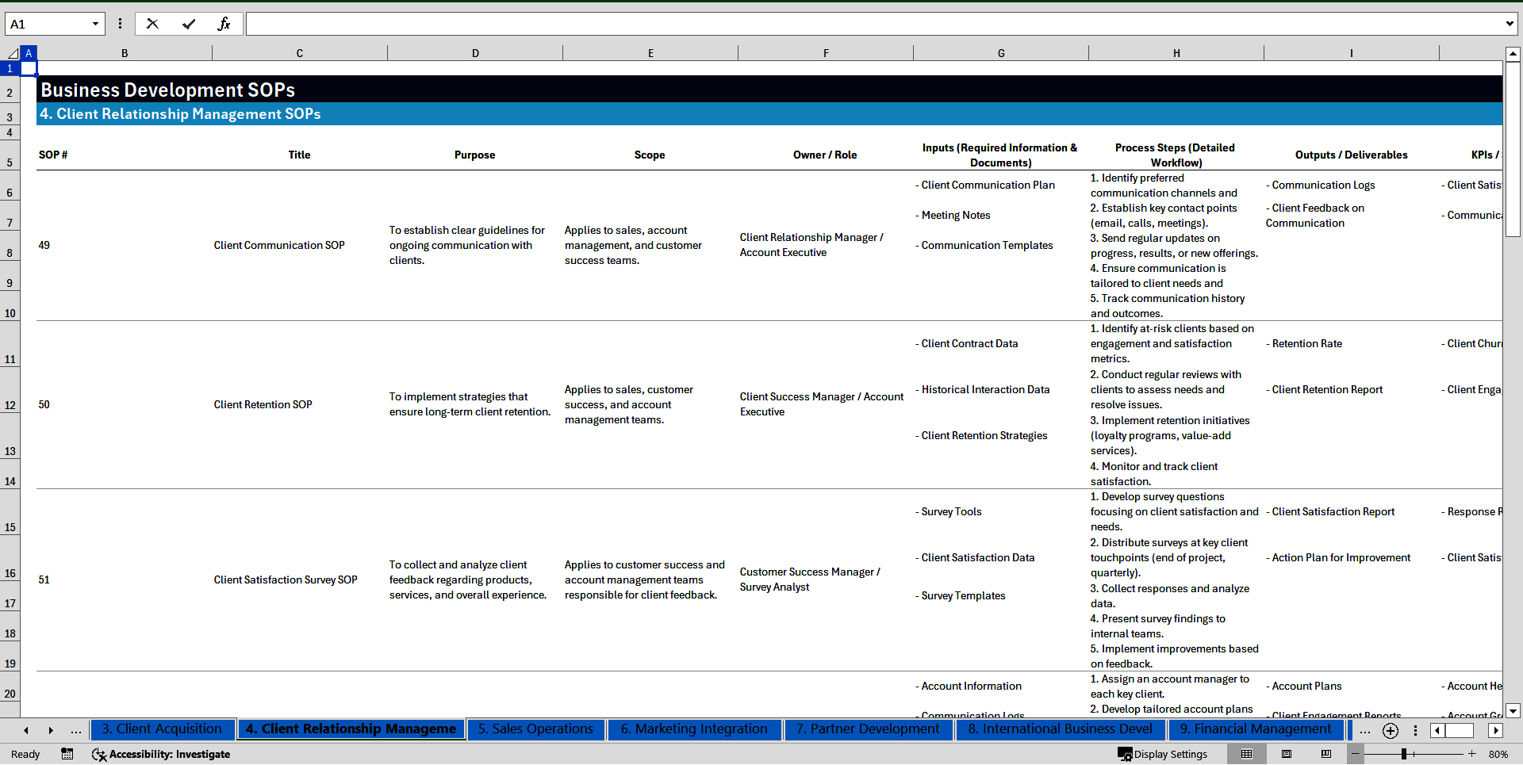Open Accessibility: Investigate checker
Image resolution: width=1523 pixels, height=765 pixels.
tap(161, 754)
